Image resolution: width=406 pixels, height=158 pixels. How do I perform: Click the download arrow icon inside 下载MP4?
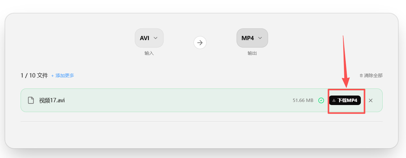[x=334, y=100]
